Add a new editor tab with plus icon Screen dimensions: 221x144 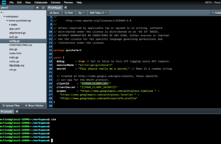point(66,8)
